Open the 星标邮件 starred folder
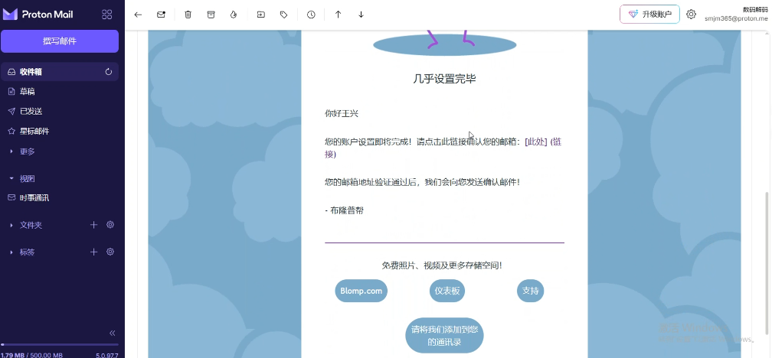 tap(60, 132)
